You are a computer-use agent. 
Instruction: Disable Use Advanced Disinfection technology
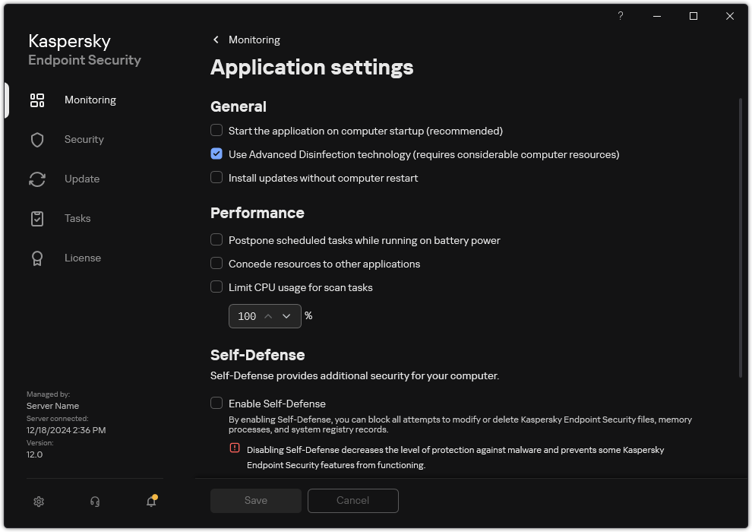tap(216, 154)
